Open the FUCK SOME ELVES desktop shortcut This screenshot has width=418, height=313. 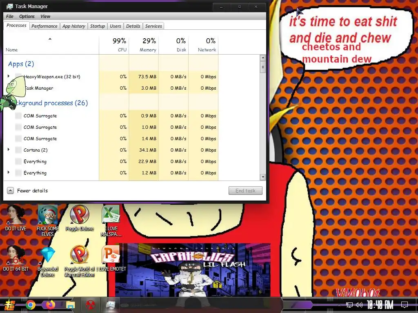point(47,220)
